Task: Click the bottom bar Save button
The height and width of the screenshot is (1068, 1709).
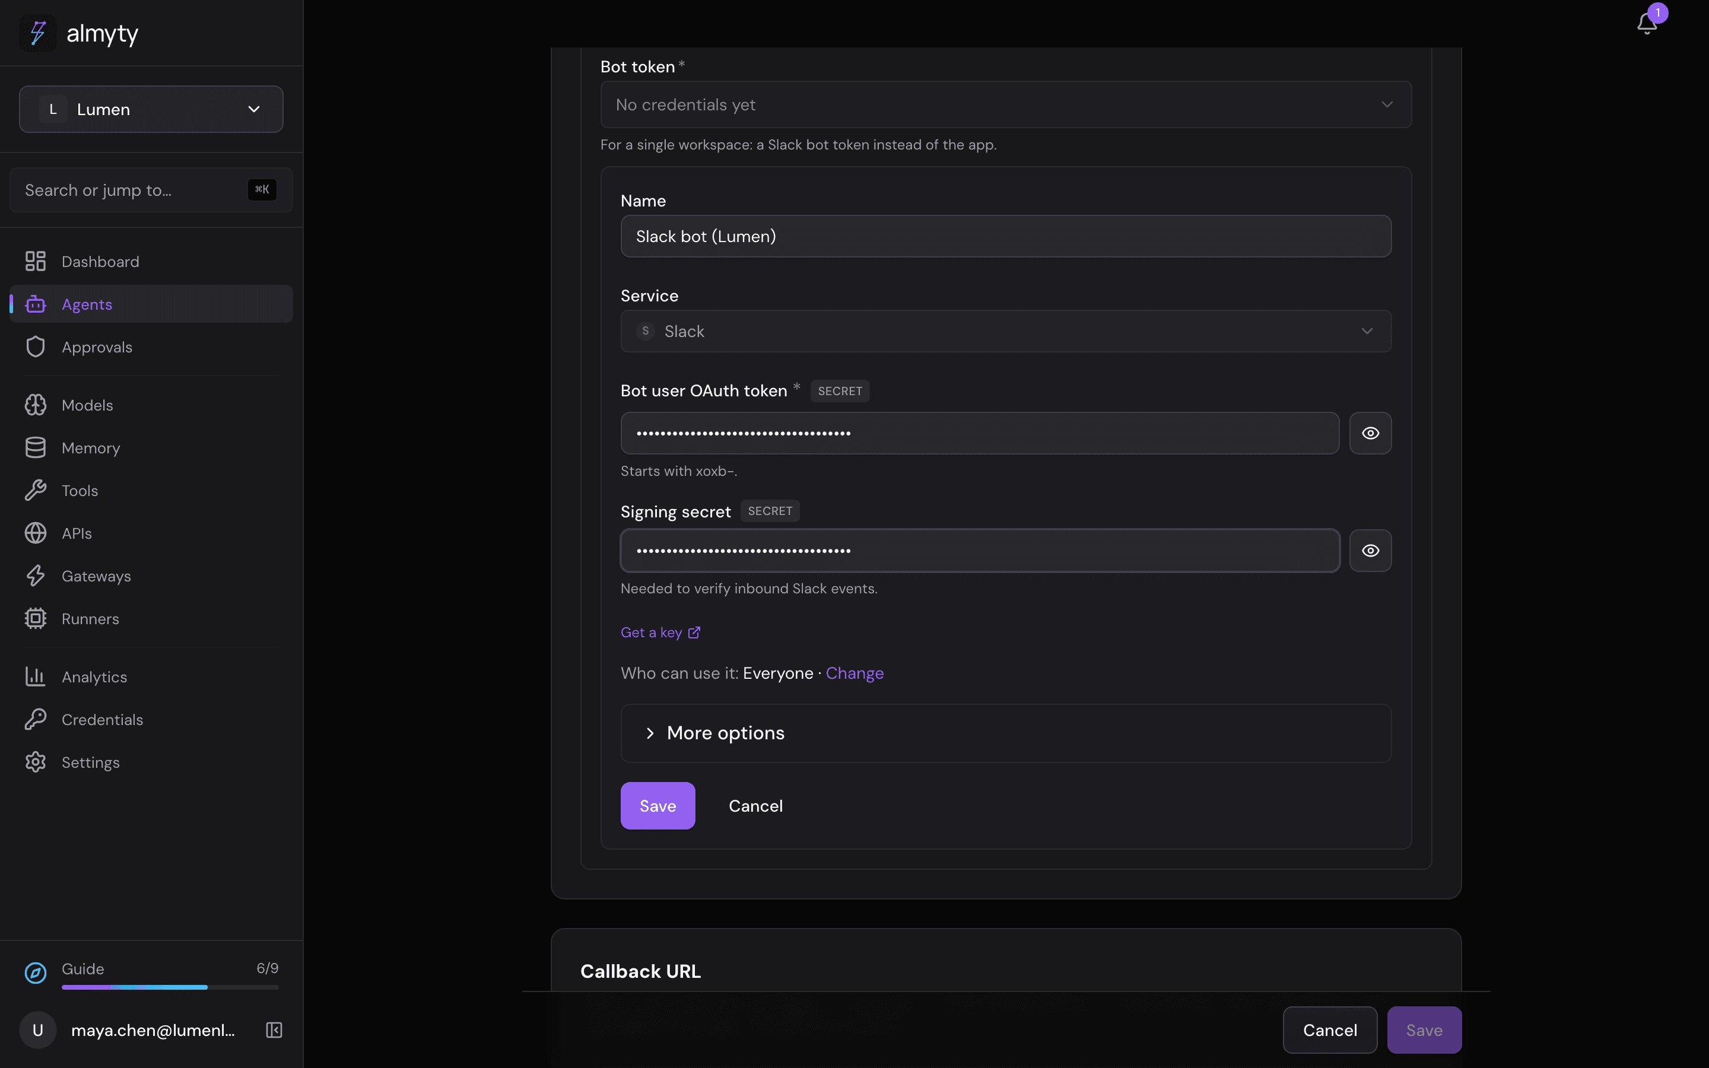Action: click(1424, 1030)
